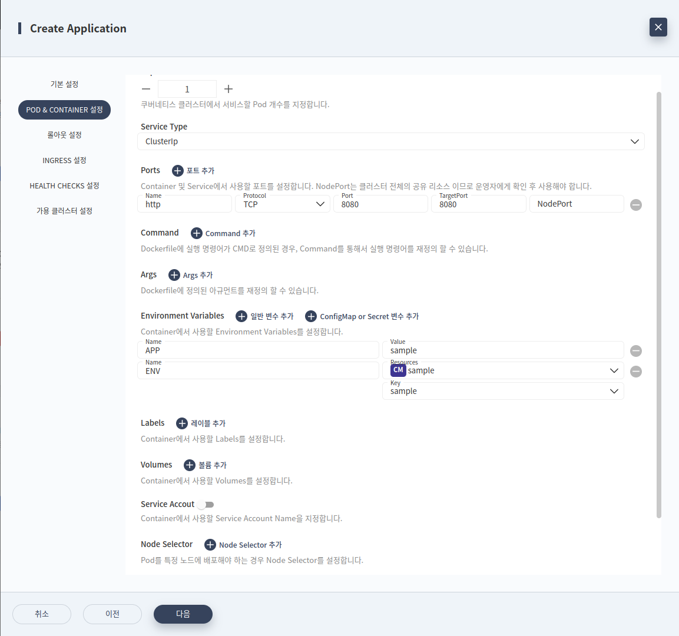Screen dimensions: 679x636
Task: Toggle the Service Account switch
Action: (x=206, y=505)
